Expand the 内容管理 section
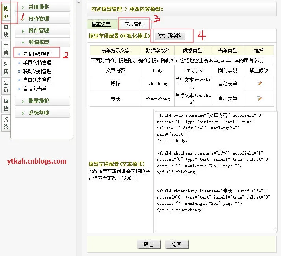 [43, 19]
